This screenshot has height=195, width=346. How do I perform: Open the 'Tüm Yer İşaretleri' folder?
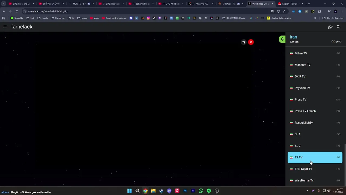pyautogui.click(x=333, y=18)
